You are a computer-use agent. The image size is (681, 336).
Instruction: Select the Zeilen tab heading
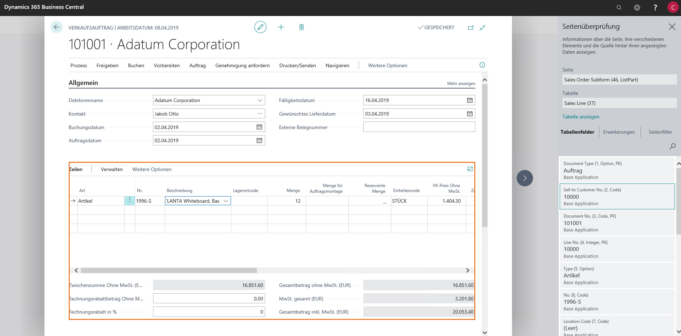click(76, 169)
